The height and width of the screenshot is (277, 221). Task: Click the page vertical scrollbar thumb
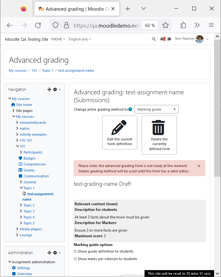click(218, 108)
